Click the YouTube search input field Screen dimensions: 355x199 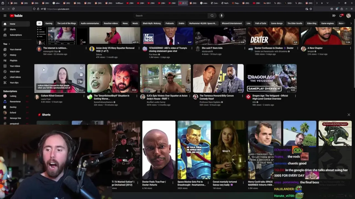(171, 16)
